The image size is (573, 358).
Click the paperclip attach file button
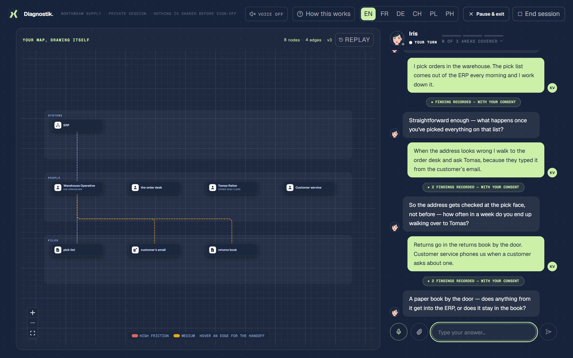tap(419, 332)
